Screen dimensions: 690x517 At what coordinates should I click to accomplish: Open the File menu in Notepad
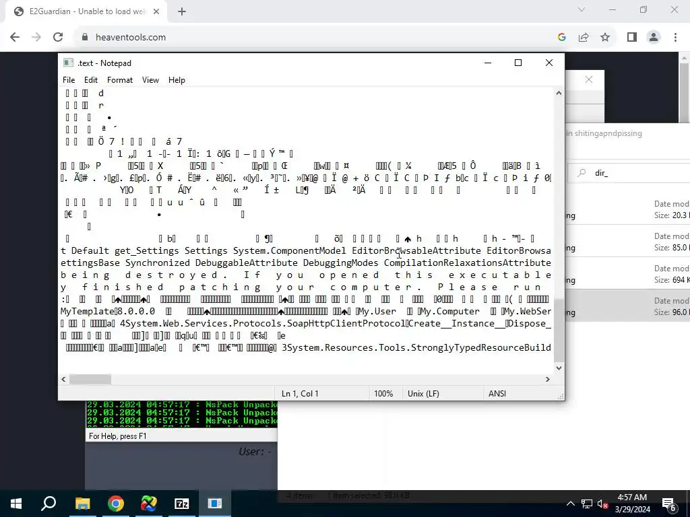[69, 80]
